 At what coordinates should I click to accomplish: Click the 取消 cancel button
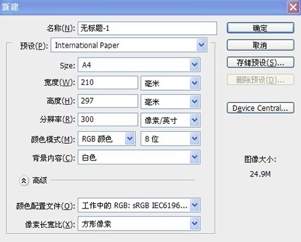tap(260, 45)
